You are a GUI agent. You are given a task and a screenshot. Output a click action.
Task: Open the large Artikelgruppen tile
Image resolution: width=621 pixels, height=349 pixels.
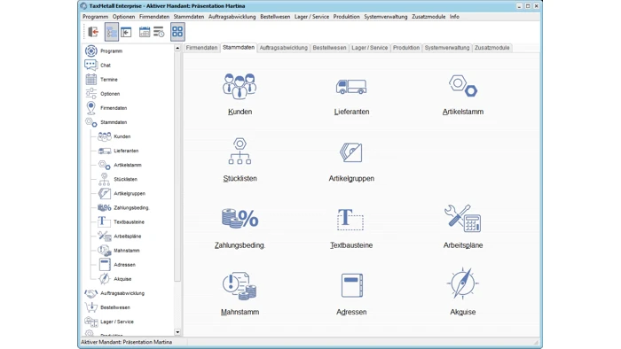tap(351, 161)
